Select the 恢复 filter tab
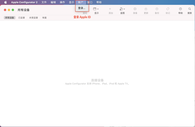The width and height of the screenshot is (195, 127). pyautogui.click(x=44, y=18)
